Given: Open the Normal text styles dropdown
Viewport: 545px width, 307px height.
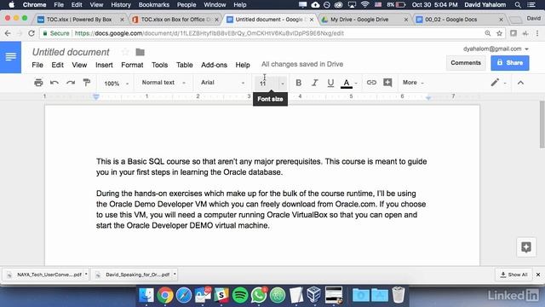Looking at the screenshot, I should tap(163, 83).
